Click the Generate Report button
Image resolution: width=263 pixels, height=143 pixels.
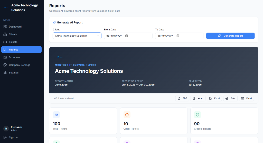click(230, 36)
